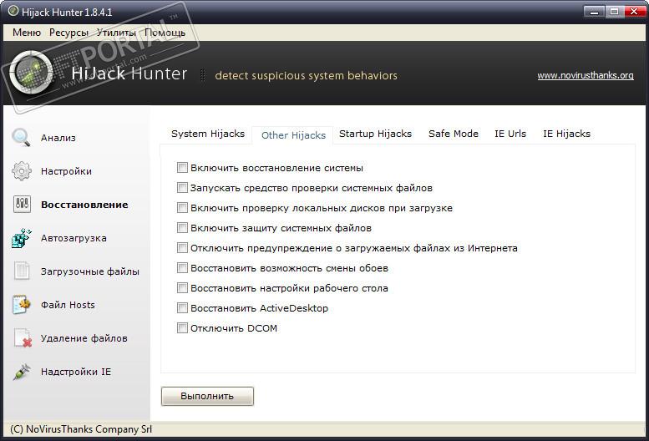Open the Меню menu
The height and width of the screenshot is (441, 649).
[x=27, y=33]
